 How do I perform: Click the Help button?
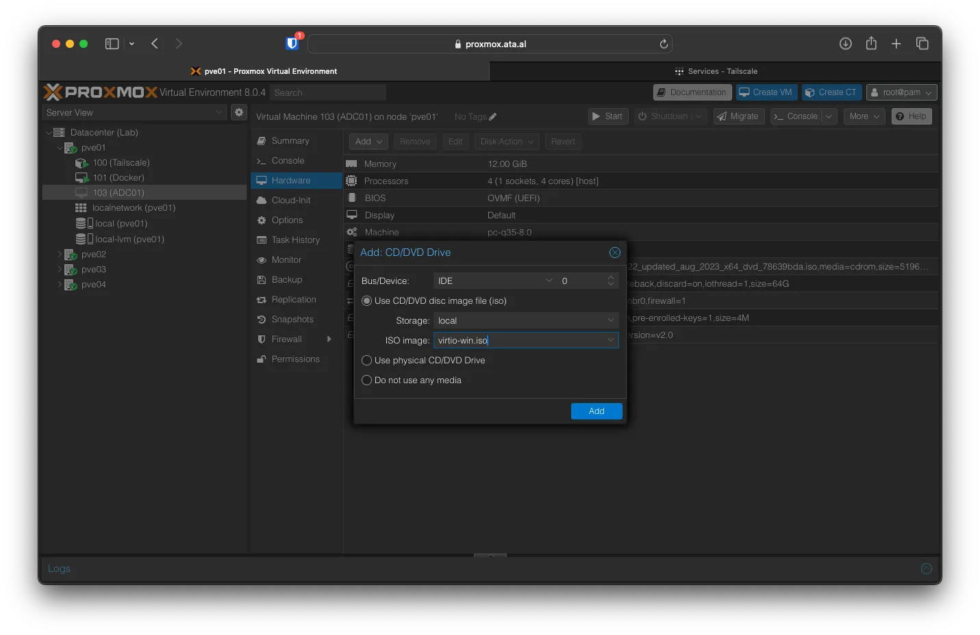[x=912, y=116]
